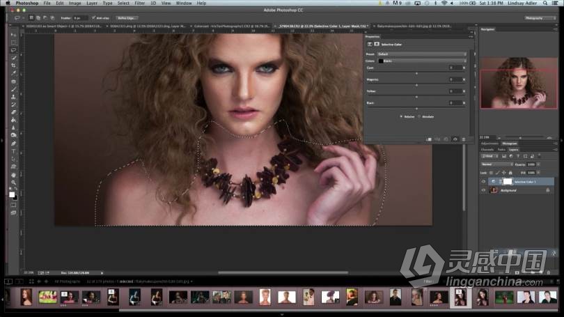Screen dimensions: 564x317
Task: Click the Refine Edge button
Action: (127, 18)
